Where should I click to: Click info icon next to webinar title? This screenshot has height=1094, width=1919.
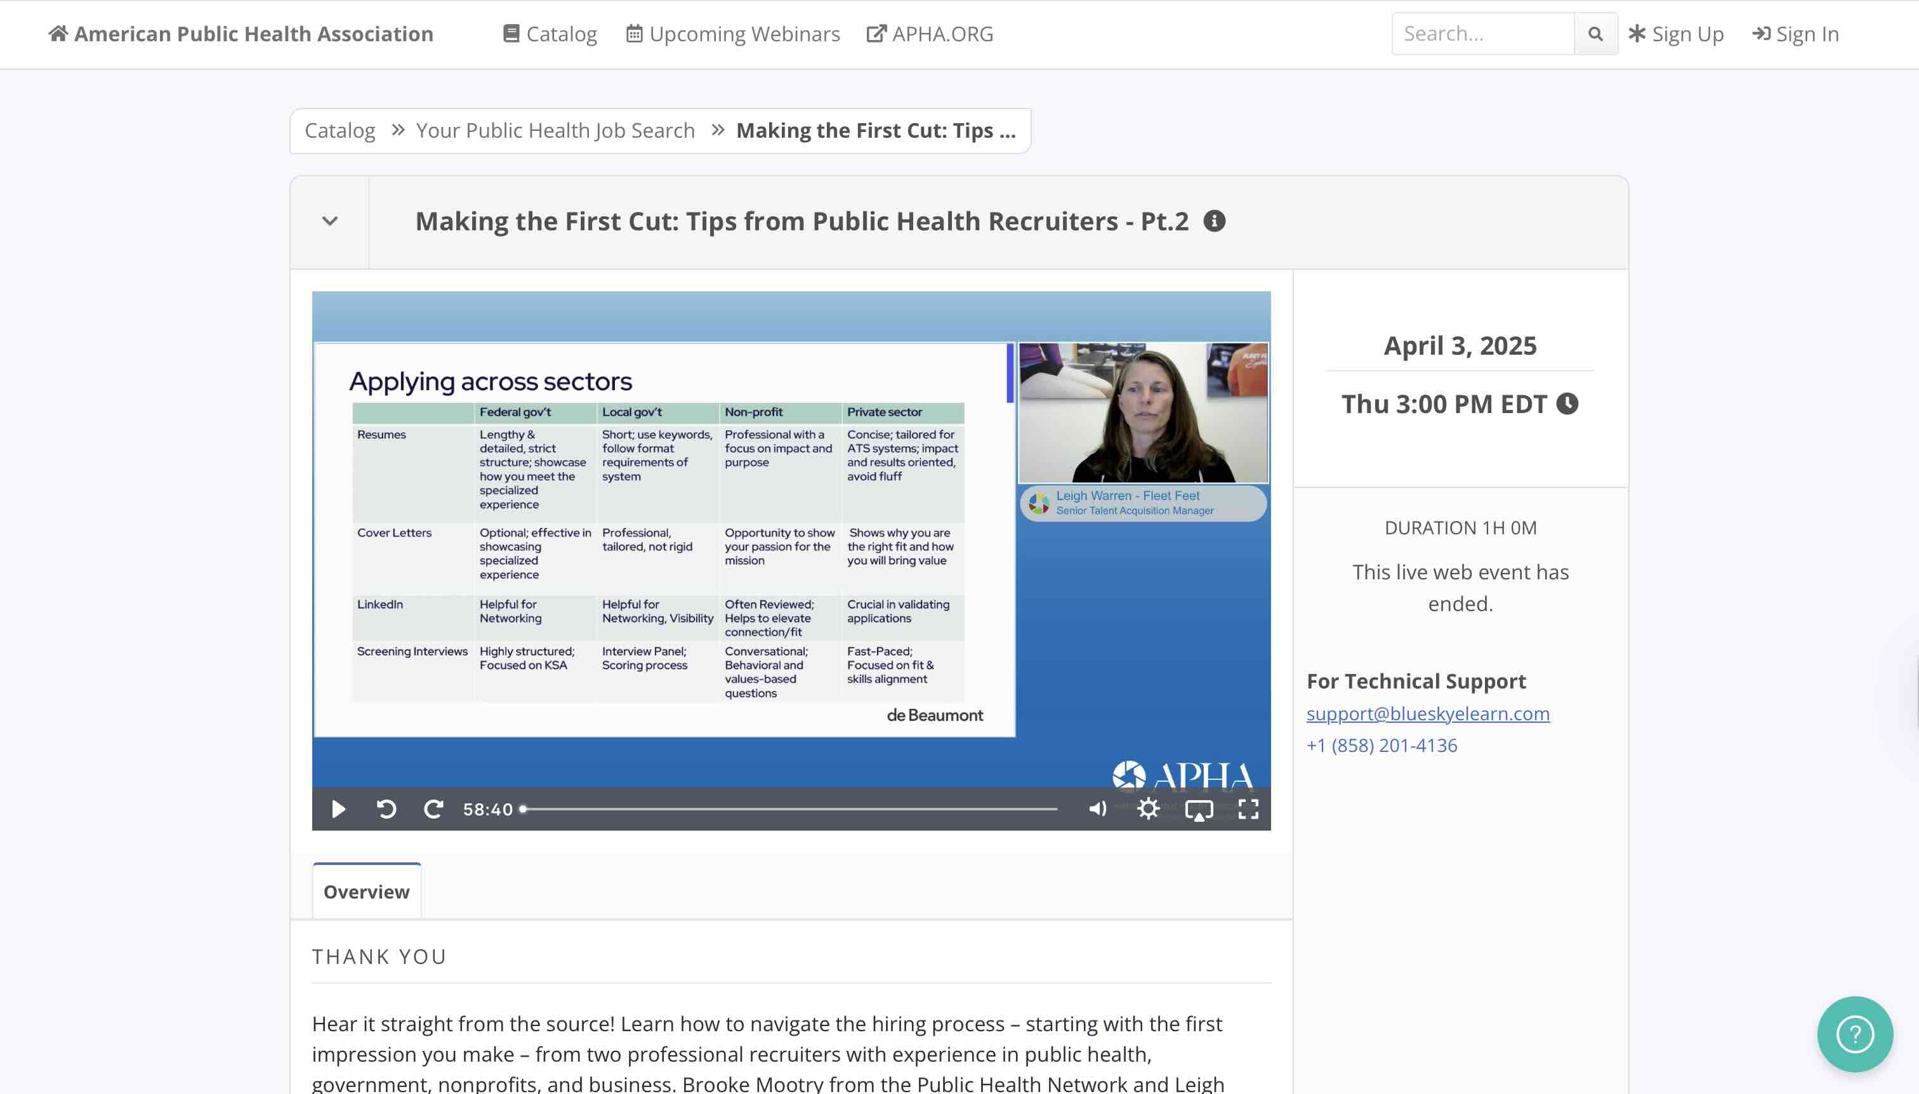coord(1214,221)
